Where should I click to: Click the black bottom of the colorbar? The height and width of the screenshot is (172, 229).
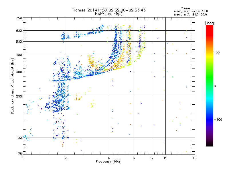pos(210,144)
